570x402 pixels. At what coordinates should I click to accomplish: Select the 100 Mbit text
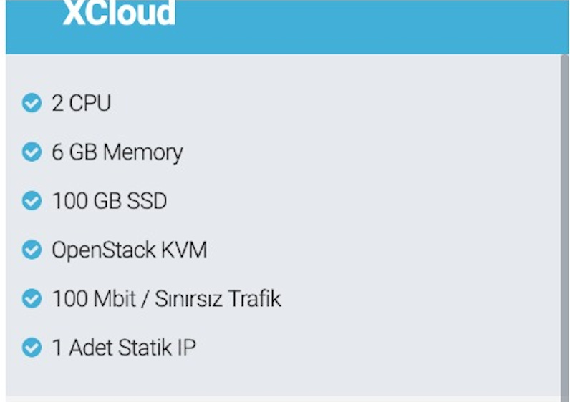(94, 298)
